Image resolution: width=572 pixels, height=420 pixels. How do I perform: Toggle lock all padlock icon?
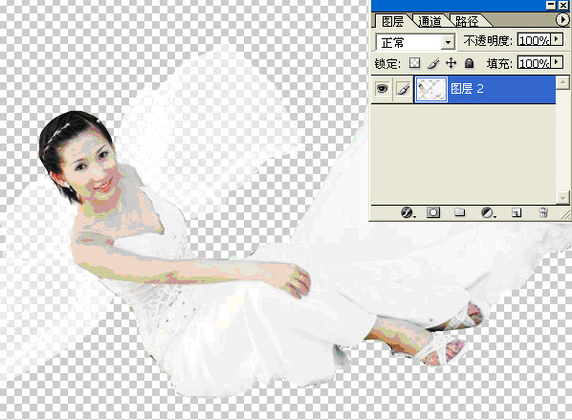pos(469,63)
